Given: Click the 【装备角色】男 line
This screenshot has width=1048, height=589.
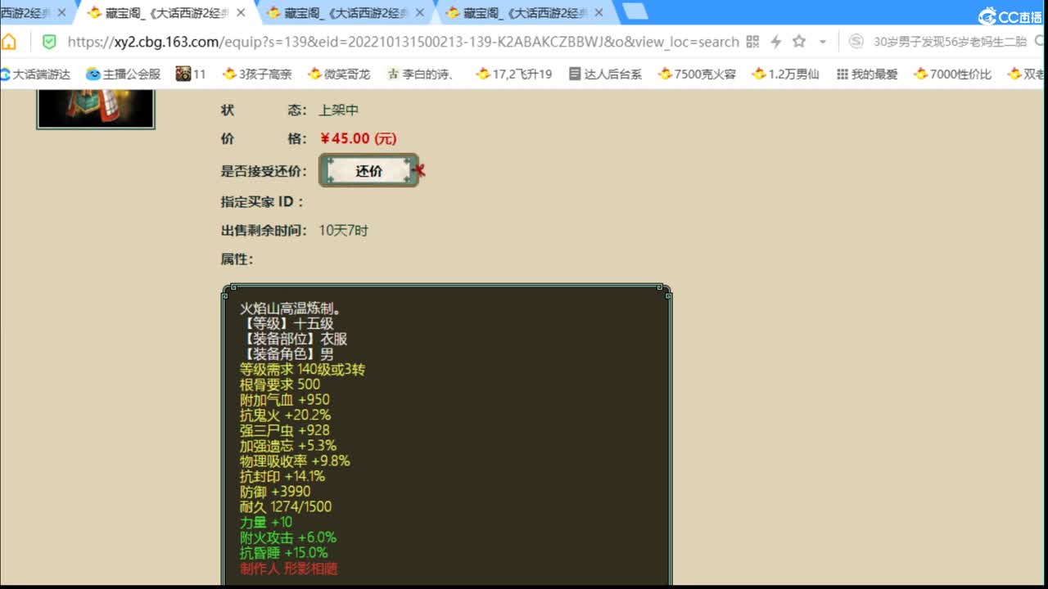Looking at the screenshot, I should click(287, 354).
